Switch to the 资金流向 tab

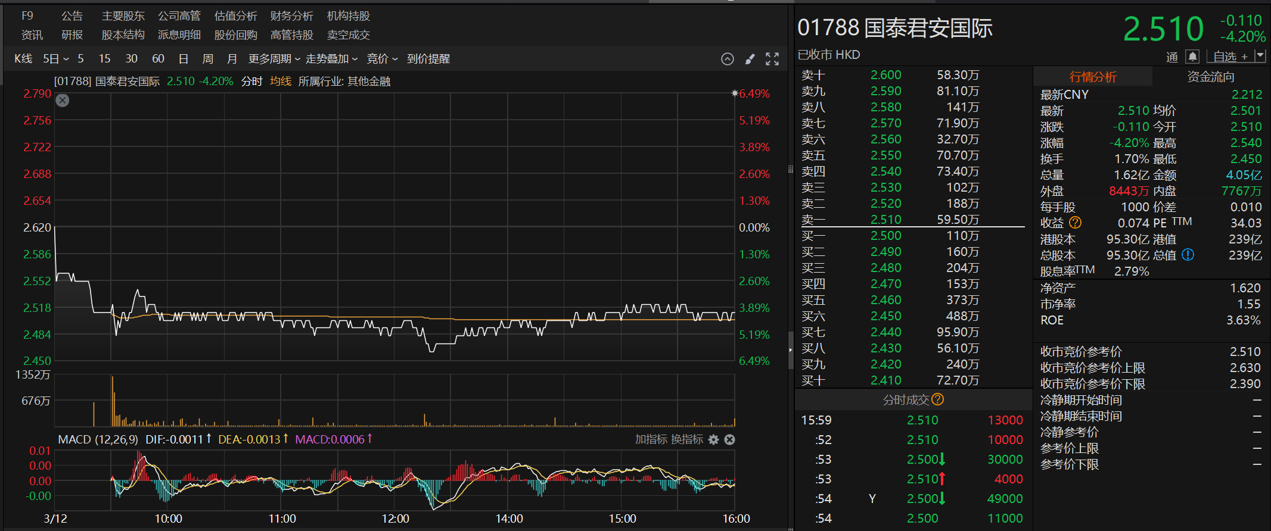1211,76
